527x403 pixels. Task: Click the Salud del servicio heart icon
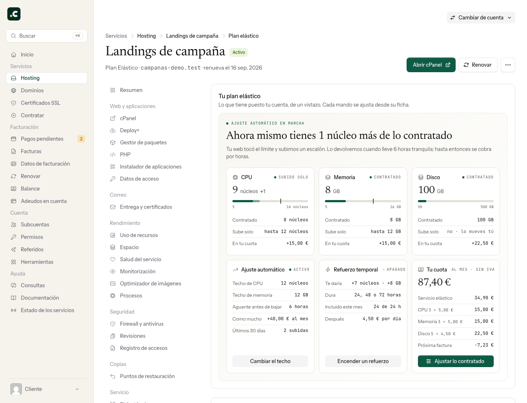[x=113, y=259]
